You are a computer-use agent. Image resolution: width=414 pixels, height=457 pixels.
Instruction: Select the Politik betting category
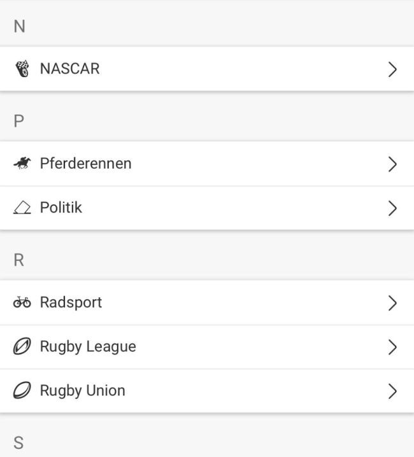[61, 207]
